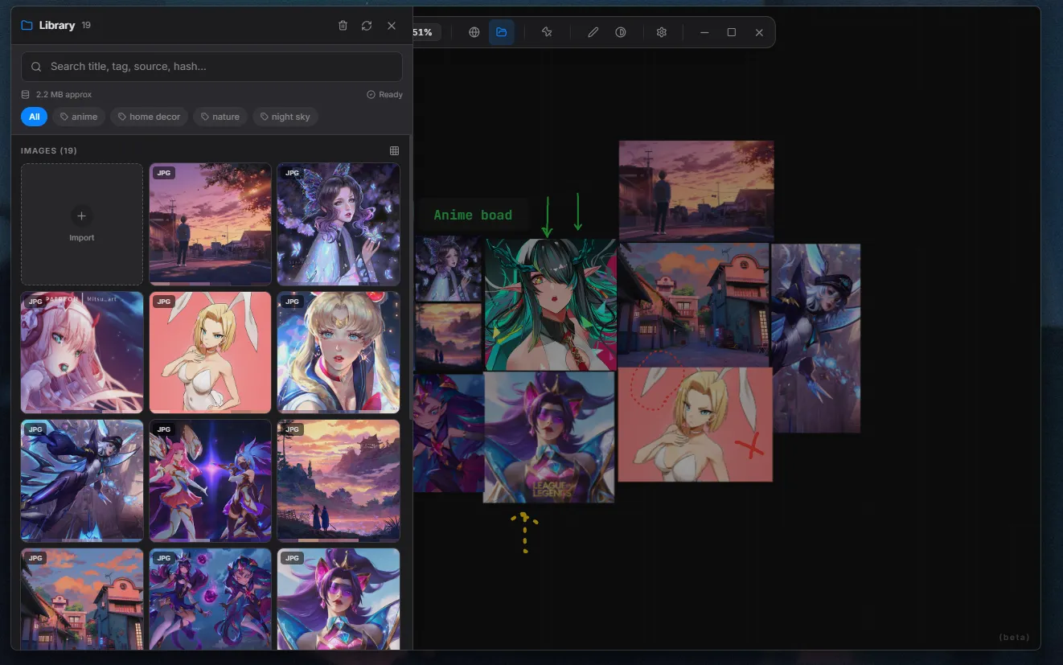Select library thumbnail of colorful street houses
The width and height of the screenshot is (1063, 665).
click(x=82, y=599)
